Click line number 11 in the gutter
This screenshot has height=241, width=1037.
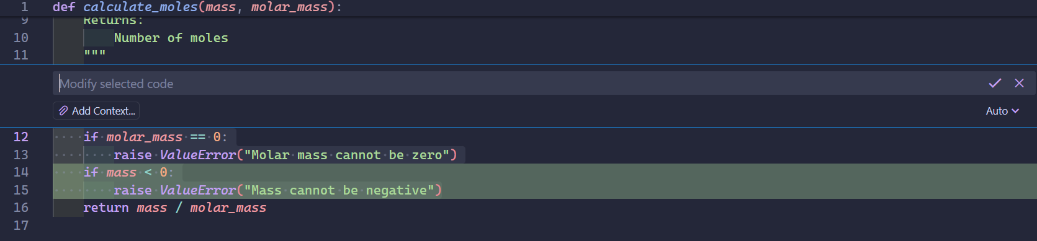[21, 55]
